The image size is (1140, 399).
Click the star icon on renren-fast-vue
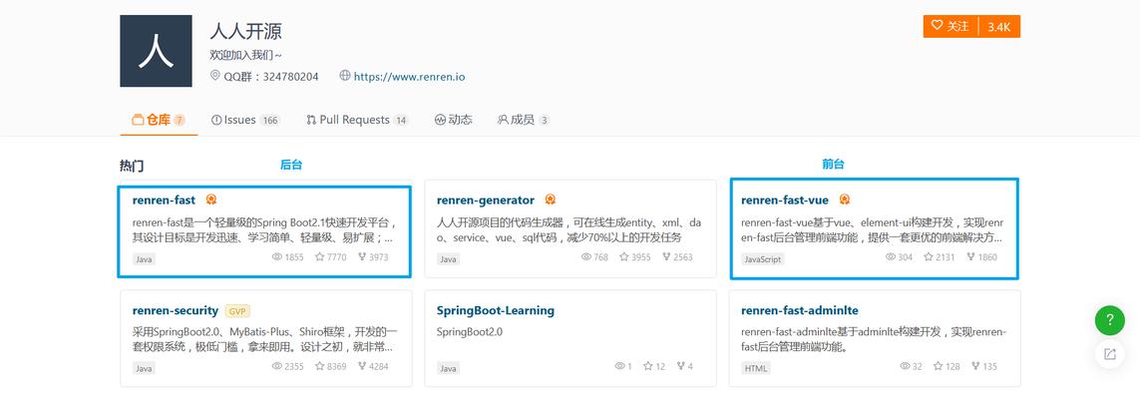(929, 256)
